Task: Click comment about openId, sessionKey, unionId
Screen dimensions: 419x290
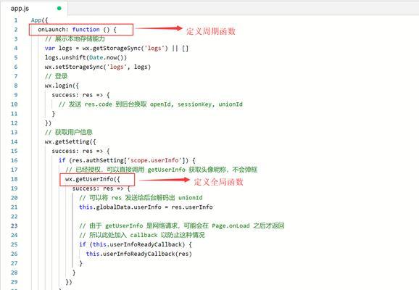Action: (x=151, y=104)
